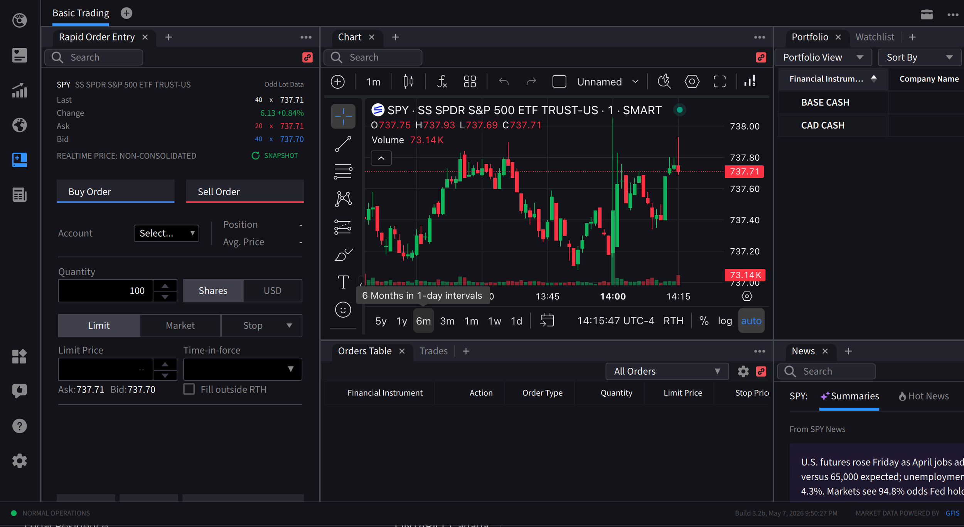Select the Hot News tab
Screen dimensions: 964x527
pos(924,396)
